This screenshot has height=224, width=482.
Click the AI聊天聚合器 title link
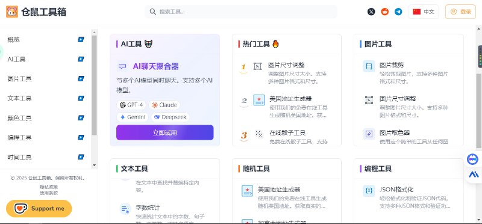[156, 66]
